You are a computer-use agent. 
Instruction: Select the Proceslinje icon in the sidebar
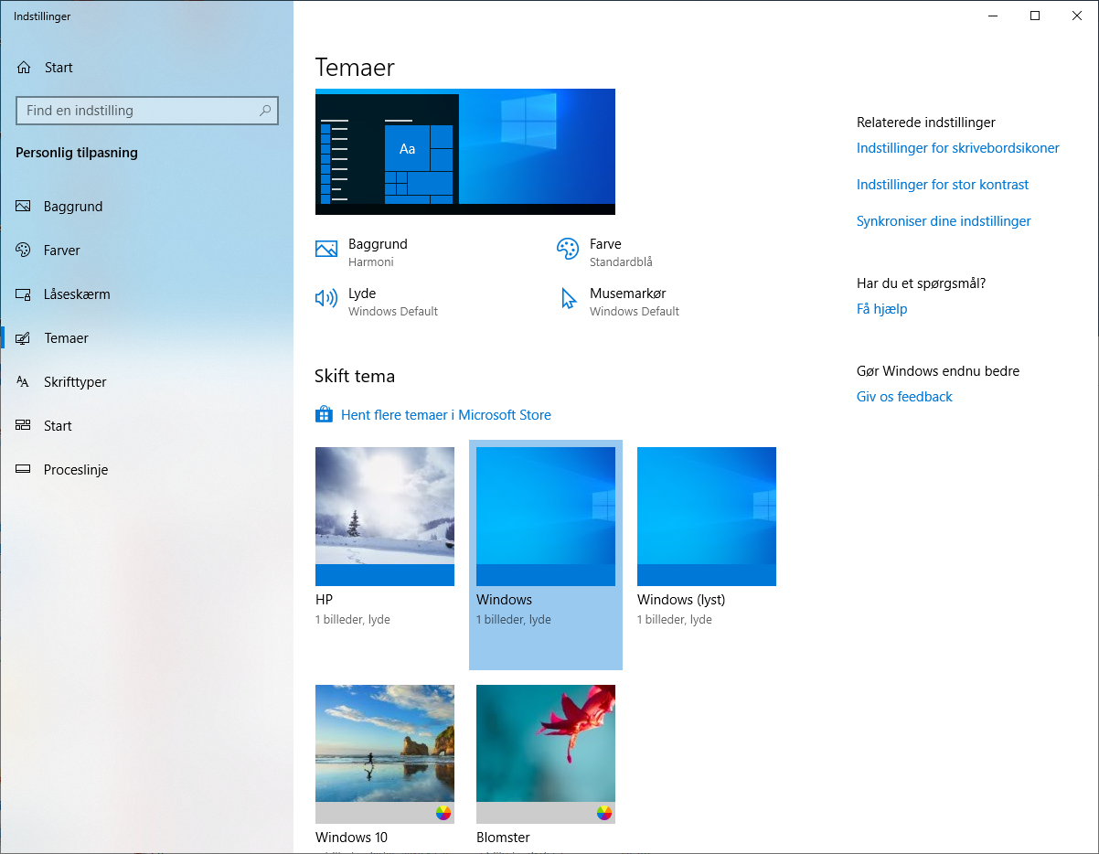coord(22,469)
